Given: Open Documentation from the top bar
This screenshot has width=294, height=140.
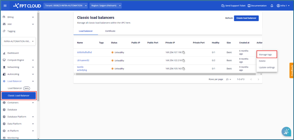Looking at the screenshot, I should click(257, 6).
